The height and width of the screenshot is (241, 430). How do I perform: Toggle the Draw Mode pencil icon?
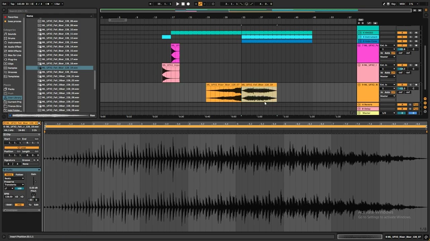point(384,4)
